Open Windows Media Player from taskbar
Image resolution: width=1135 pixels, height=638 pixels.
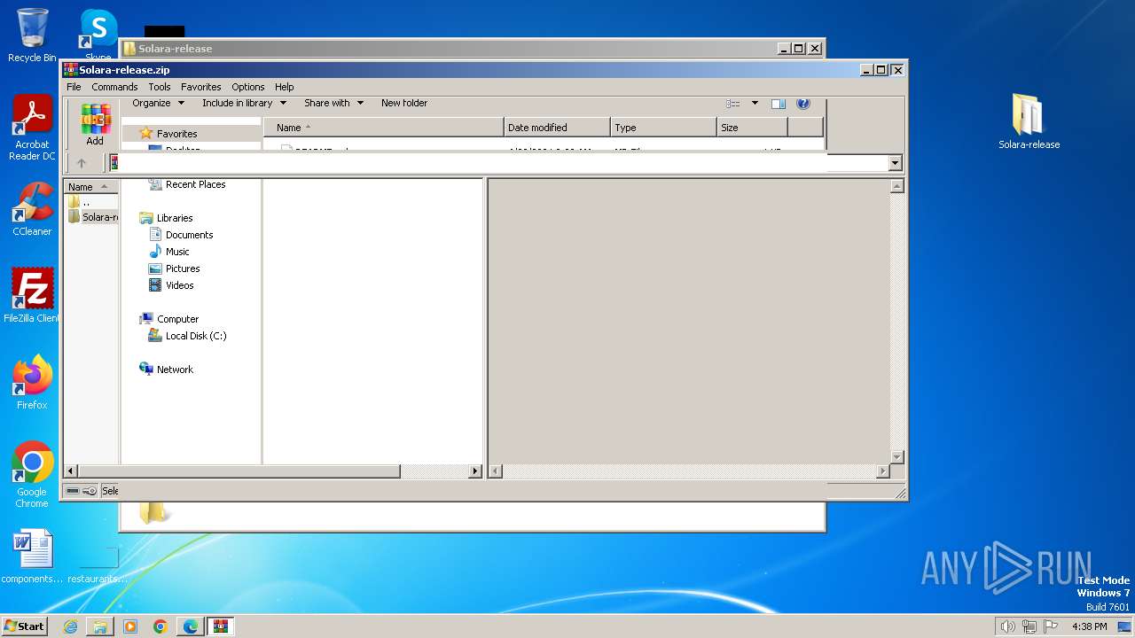130,626
